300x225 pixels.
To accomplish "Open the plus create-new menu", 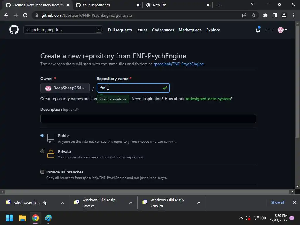I will (269, 30).
